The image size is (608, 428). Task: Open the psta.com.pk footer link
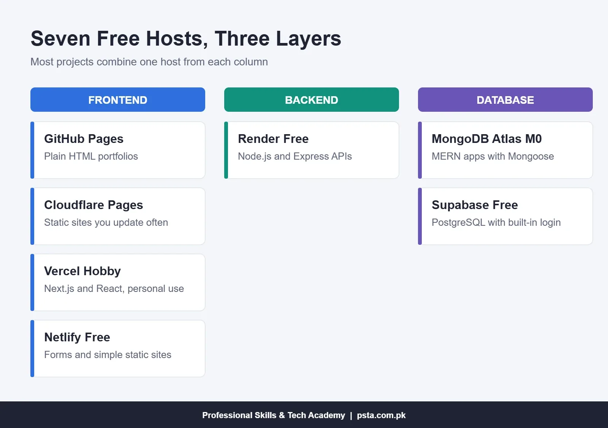(x=381, y=415)
